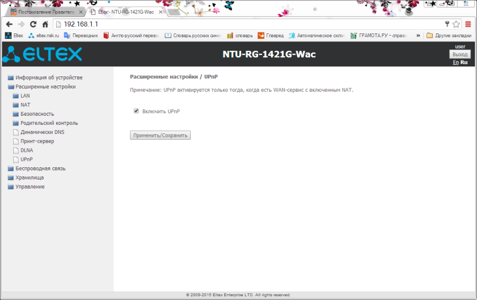This screenshot has height=300, width=477.
Task: Expand the Управление folder
Action: point(26,186)
